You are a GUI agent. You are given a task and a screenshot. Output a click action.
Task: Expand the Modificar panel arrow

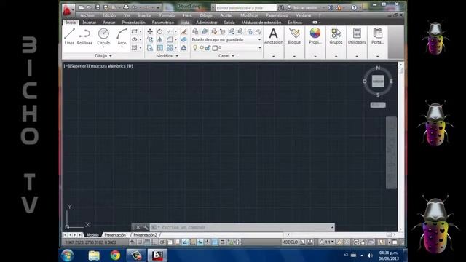(177, 56)
